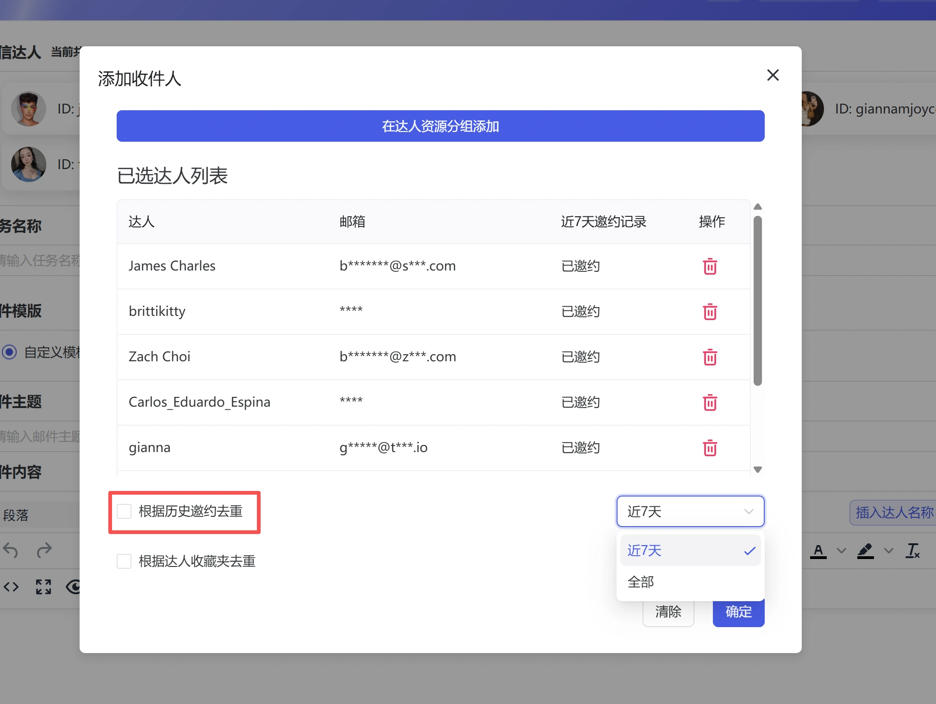Viewport: 936px width, 704px height.
Task: Toggle fullscreen editor icon
Action: click(44, 587)
